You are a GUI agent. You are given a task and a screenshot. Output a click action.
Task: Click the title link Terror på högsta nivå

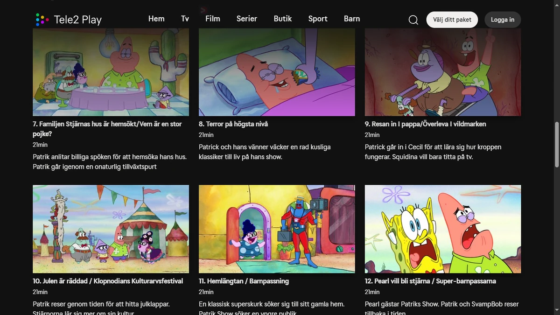click(233, 124)
